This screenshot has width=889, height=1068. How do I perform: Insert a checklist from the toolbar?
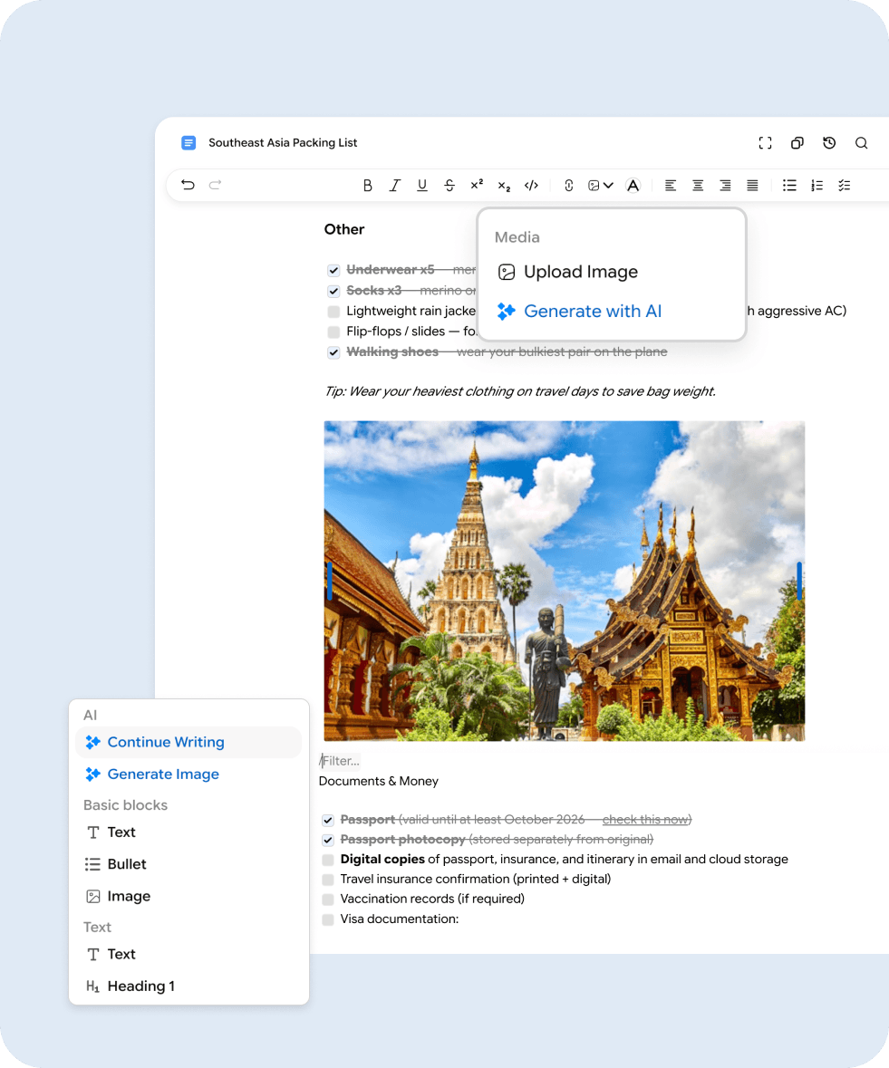click(x=844, y=186)
